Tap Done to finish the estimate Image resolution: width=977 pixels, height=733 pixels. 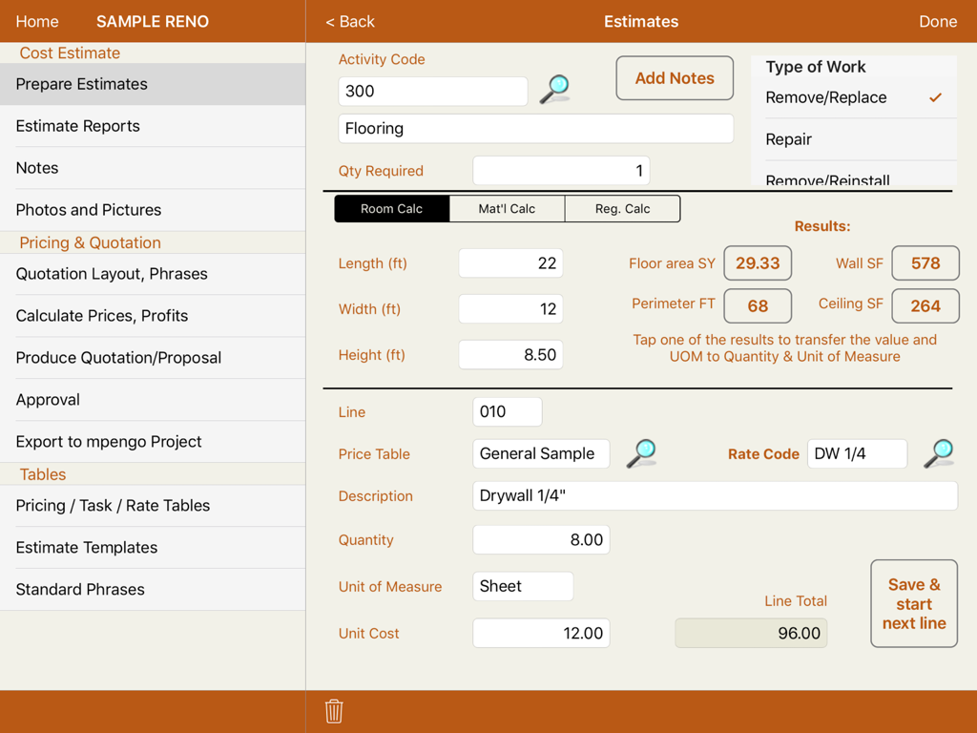tap(938, 21)
